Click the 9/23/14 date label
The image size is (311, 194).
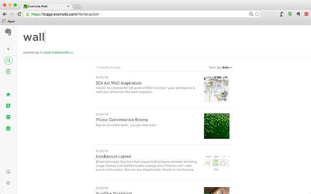[x=102, y=151]
